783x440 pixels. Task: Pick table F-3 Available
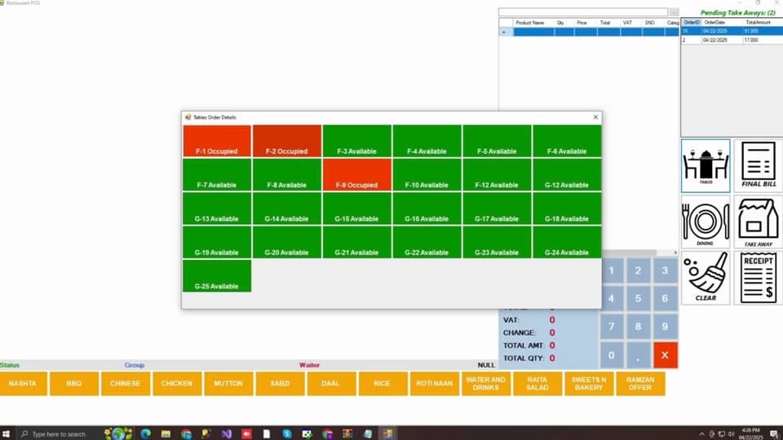click(356, 141)
